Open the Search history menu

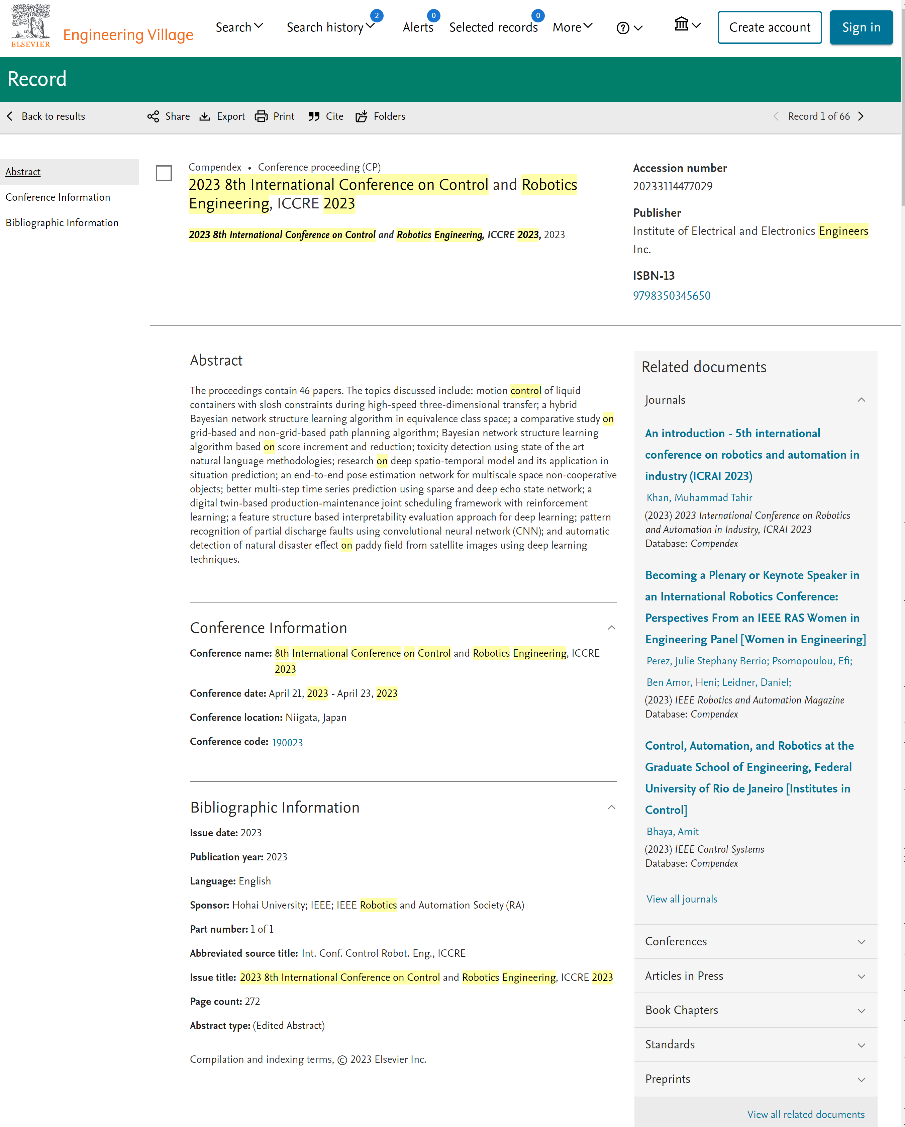tap(331, 27)
